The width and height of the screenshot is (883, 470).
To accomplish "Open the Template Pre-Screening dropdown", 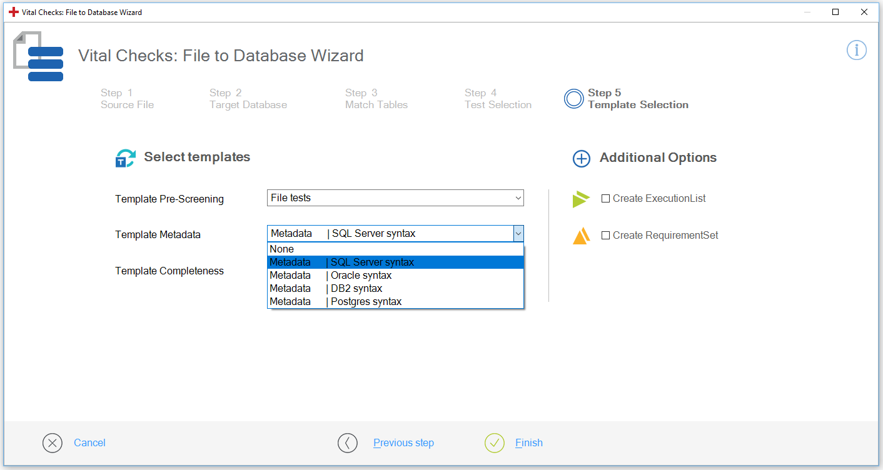I will (395, 198).
